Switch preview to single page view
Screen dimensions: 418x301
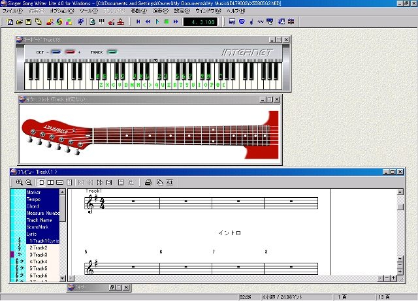(41, 182)
